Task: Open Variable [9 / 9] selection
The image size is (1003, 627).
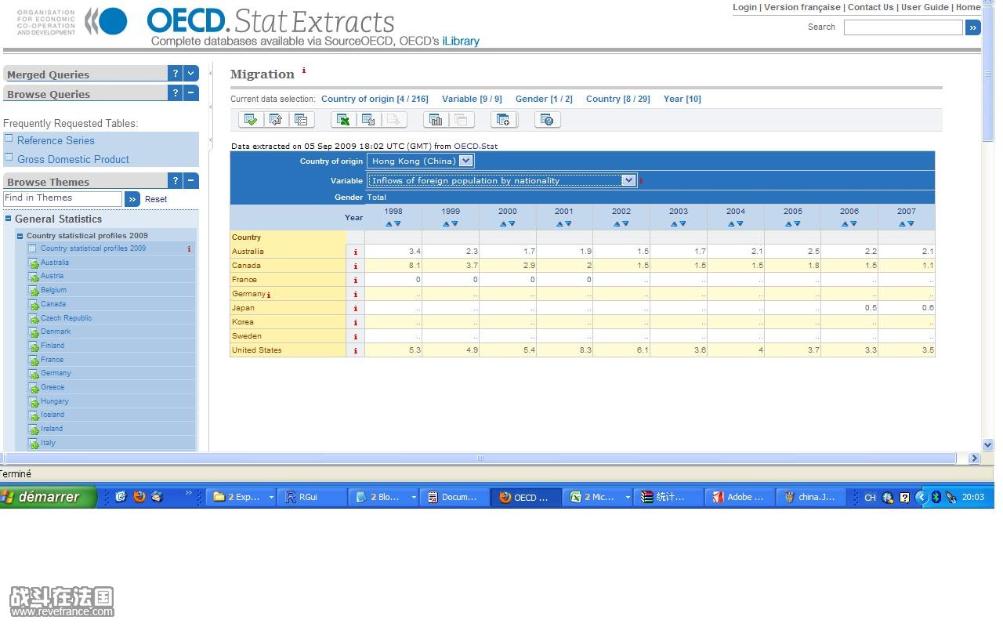Action: click(472, 99)
